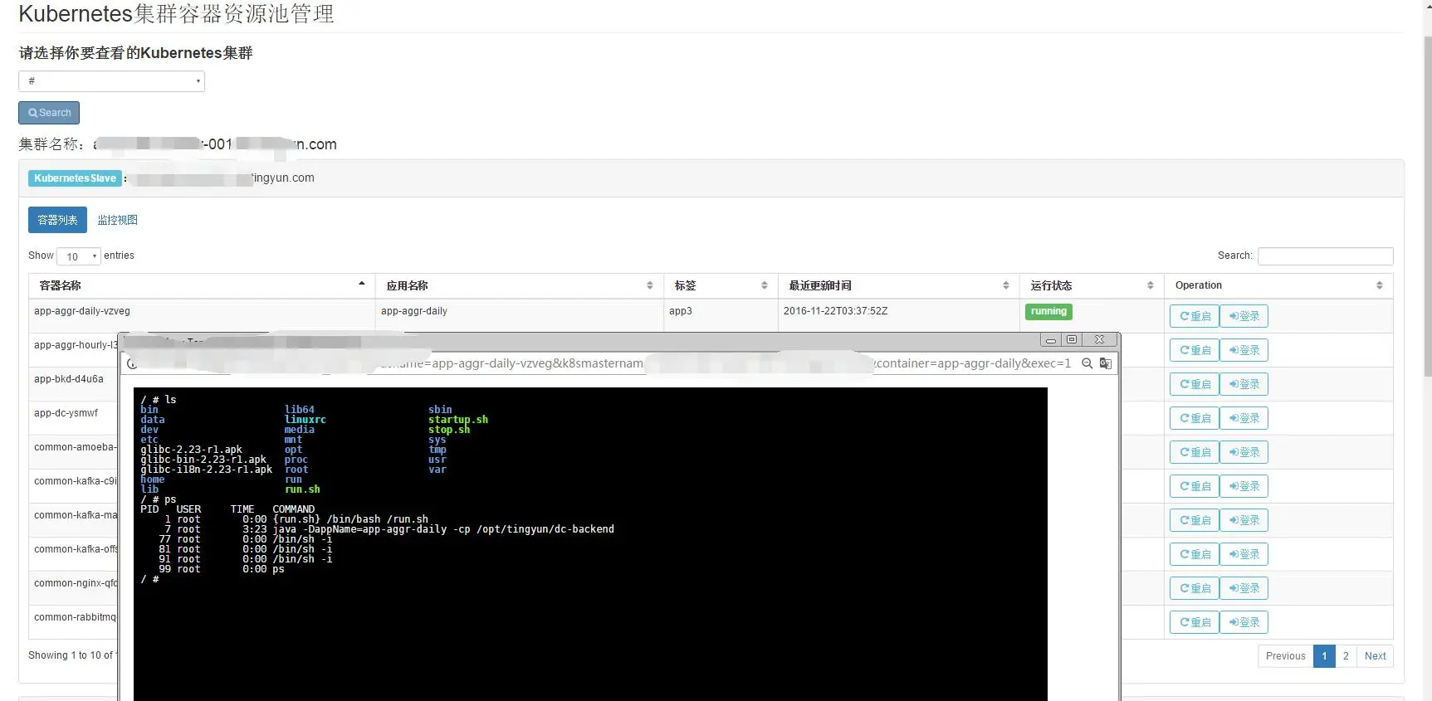Viewport: 1432px width, 701px height.
Task: Restart container app-aggr-daily-vzveg with 重启
Action: tap(1195, 316)
